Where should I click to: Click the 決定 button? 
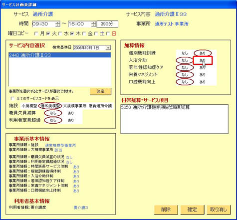pyautogui.click(x=100, y=91)
